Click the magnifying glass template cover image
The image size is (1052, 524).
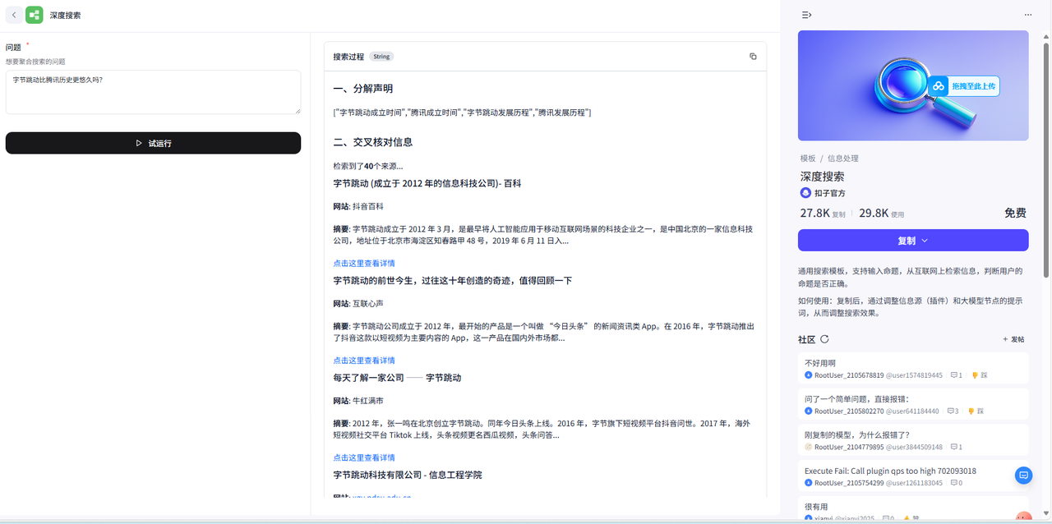coord(913,86)
